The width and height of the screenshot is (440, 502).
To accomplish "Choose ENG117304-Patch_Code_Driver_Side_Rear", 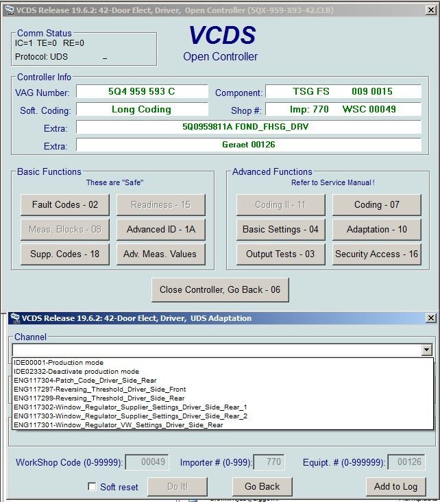I will point(223,381).
